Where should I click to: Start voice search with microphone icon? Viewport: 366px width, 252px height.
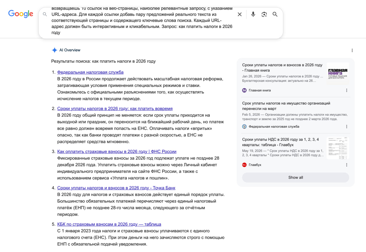coord(253,14)
